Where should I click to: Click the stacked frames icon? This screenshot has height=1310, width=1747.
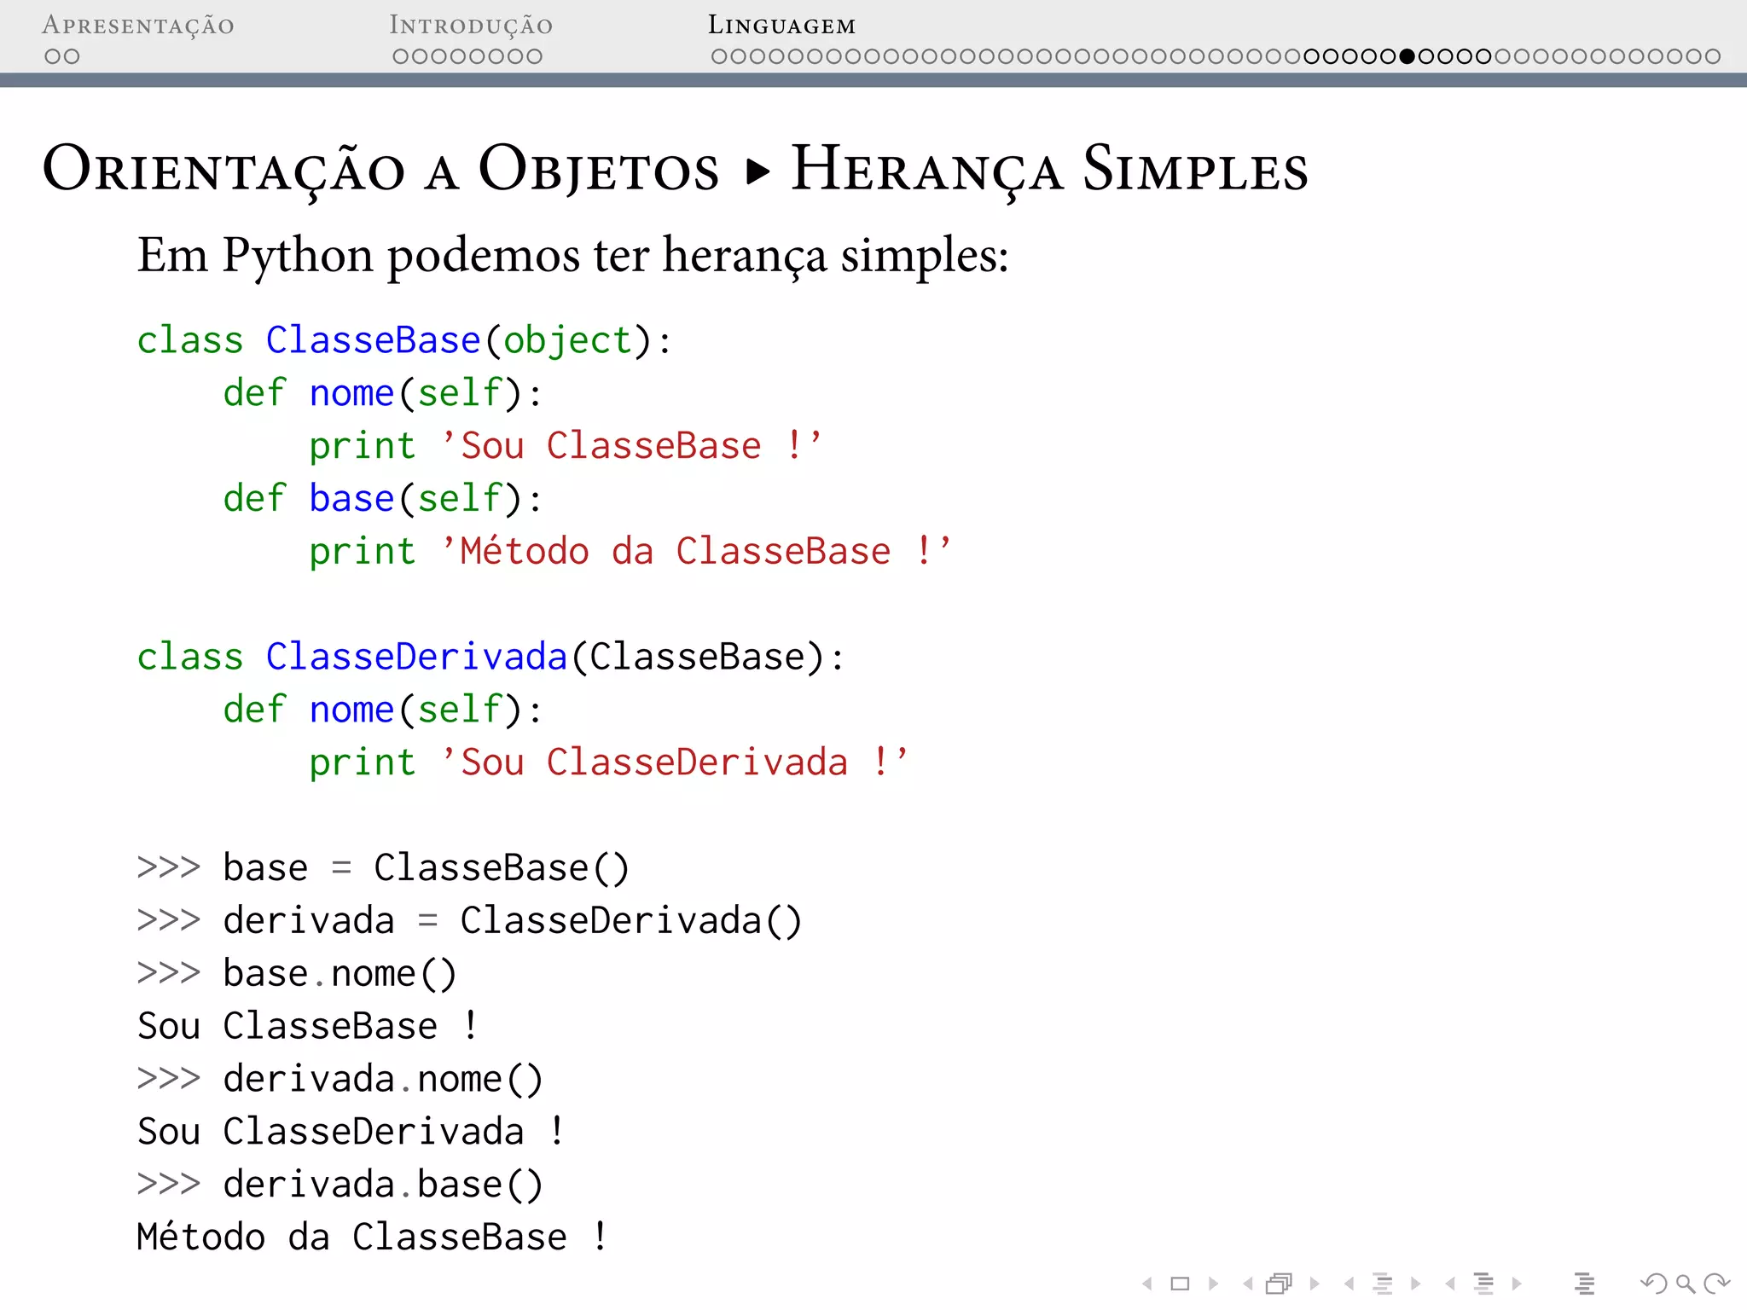click(x=1280, y=1283)
